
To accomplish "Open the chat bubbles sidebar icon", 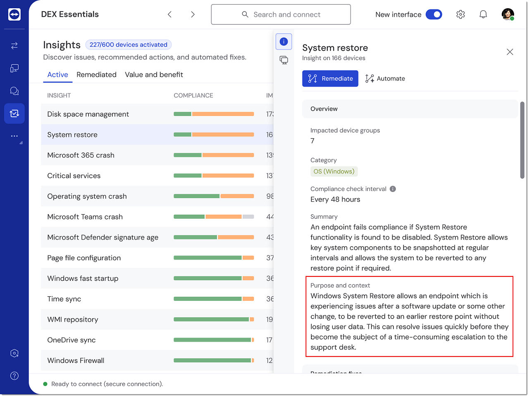I will coord(14,91).
